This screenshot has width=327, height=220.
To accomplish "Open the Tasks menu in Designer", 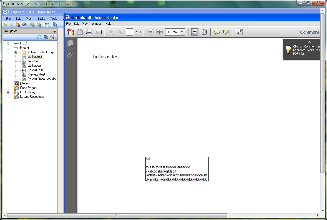I will click(x=41, y=18).
